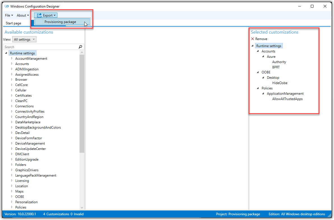Image resolution: width=334 pixels, height=220 pixels.
Task: Click the Remove button in Selected customizations
Action: pos(259,39)
